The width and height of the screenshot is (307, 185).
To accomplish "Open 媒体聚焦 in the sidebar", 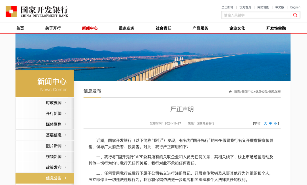I will click(x=54, y=124).
